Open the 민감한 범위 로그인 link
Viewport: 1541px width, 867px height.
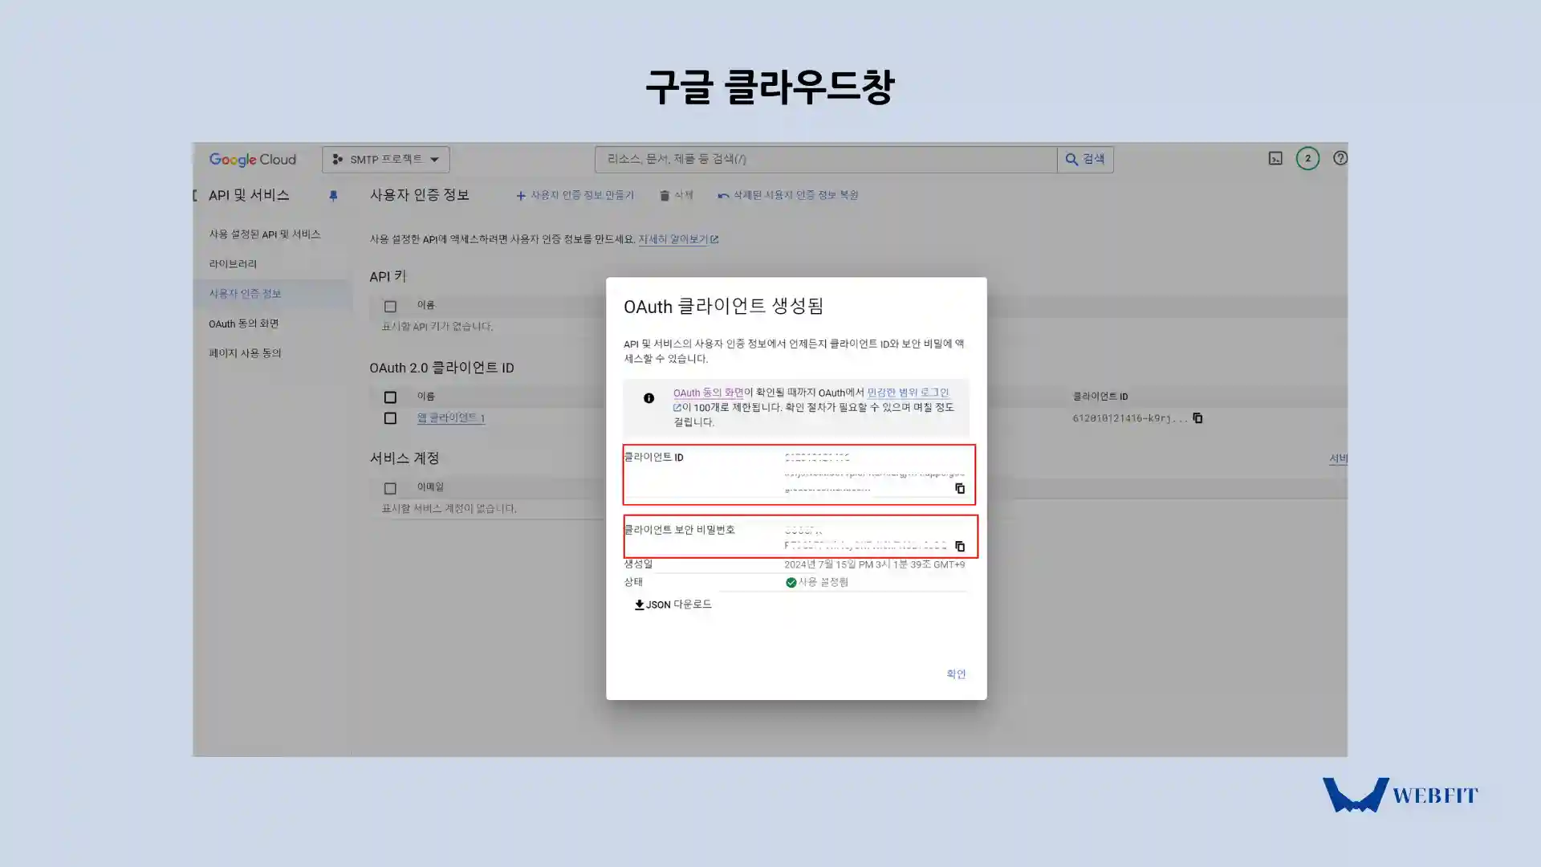[908, 393]
